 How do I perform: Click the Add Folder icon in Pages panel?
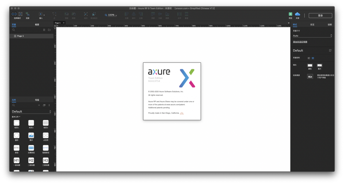coord(49,30)
